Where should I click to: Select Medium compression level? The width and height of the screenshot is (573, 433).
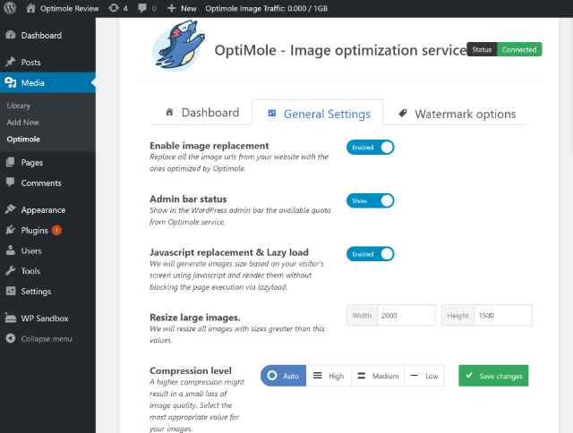click(x=378, y=376)
